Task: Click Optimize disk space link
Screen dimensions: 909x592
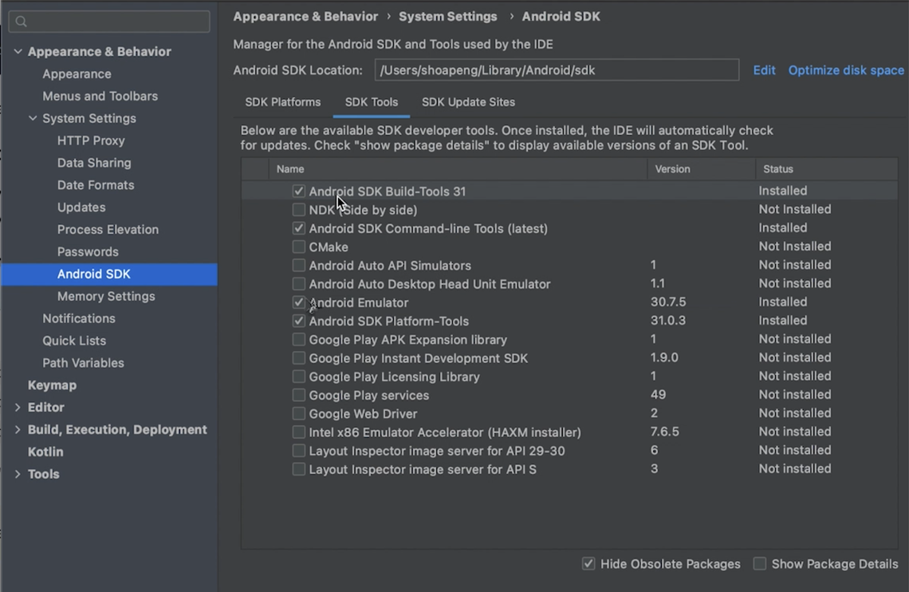Action: (846, 70)
